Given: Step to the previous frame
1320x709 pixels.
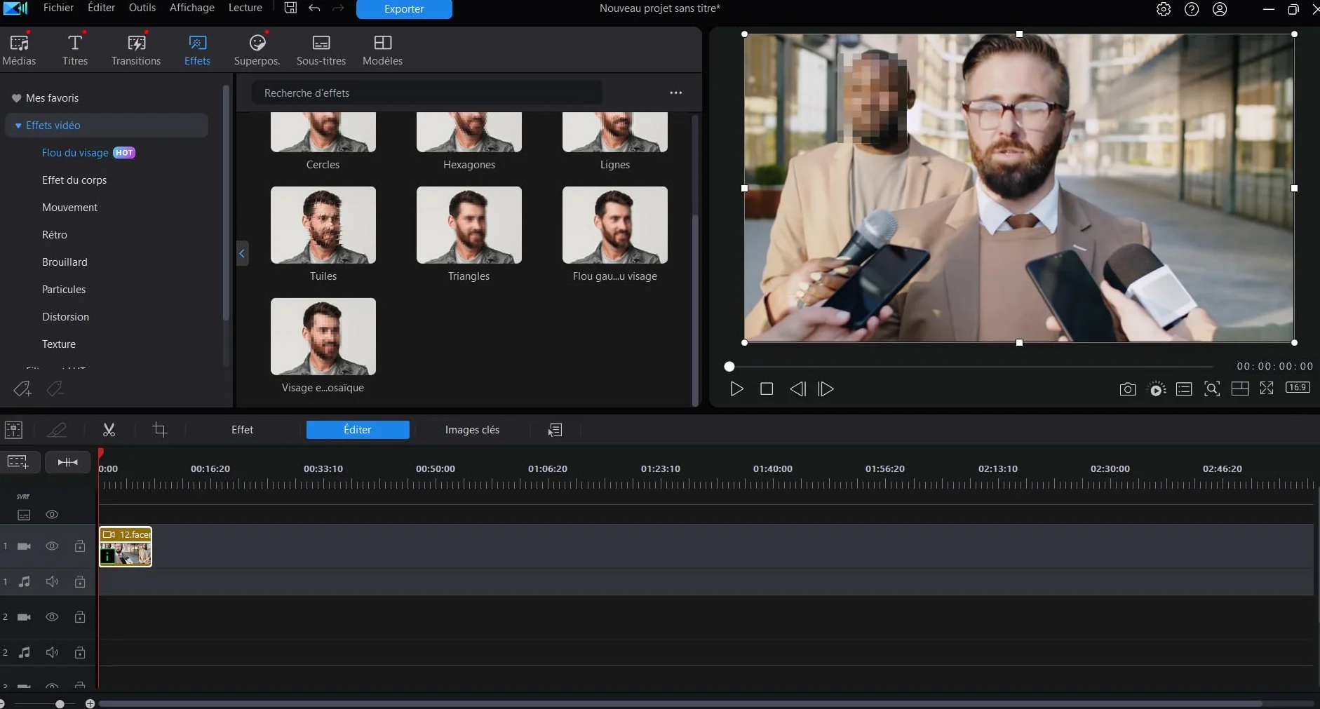Looking at the screenshot, I should [797, 389].
